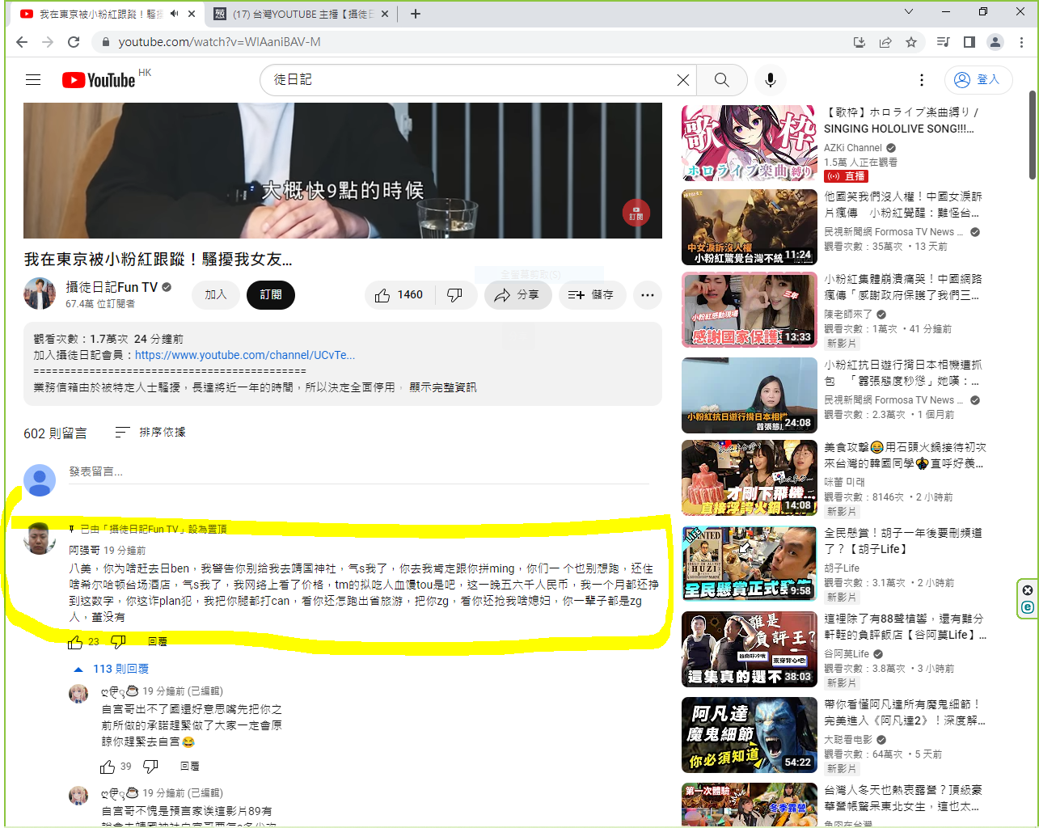Open more actions ellipsis beside 儲存

[648, 295]
